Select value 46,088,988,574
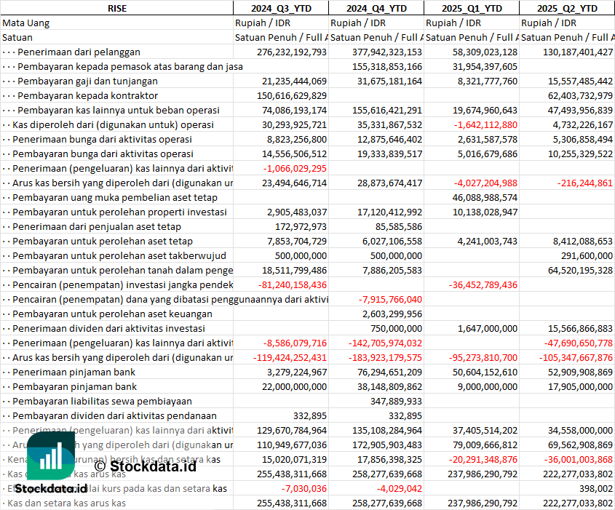 (x=485, y=197)
